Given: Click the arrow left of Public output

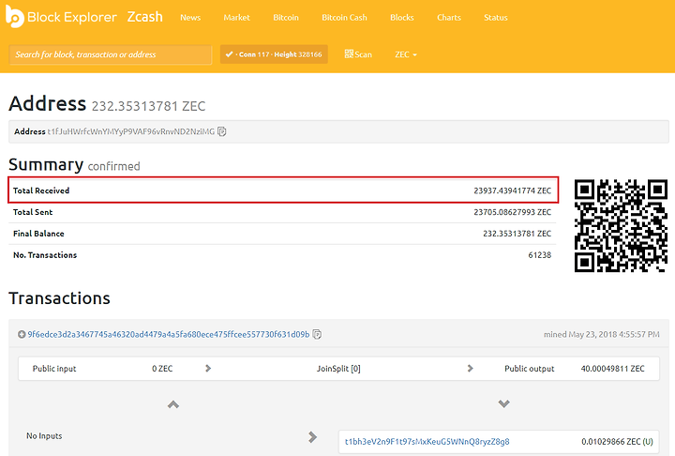Looking at the screenshot, I should [470, 369].
